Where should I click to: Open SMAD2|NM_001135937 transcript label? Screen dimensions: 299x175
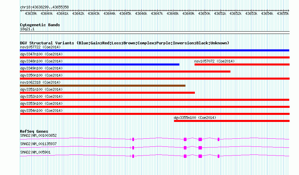(x=38, y=144)
